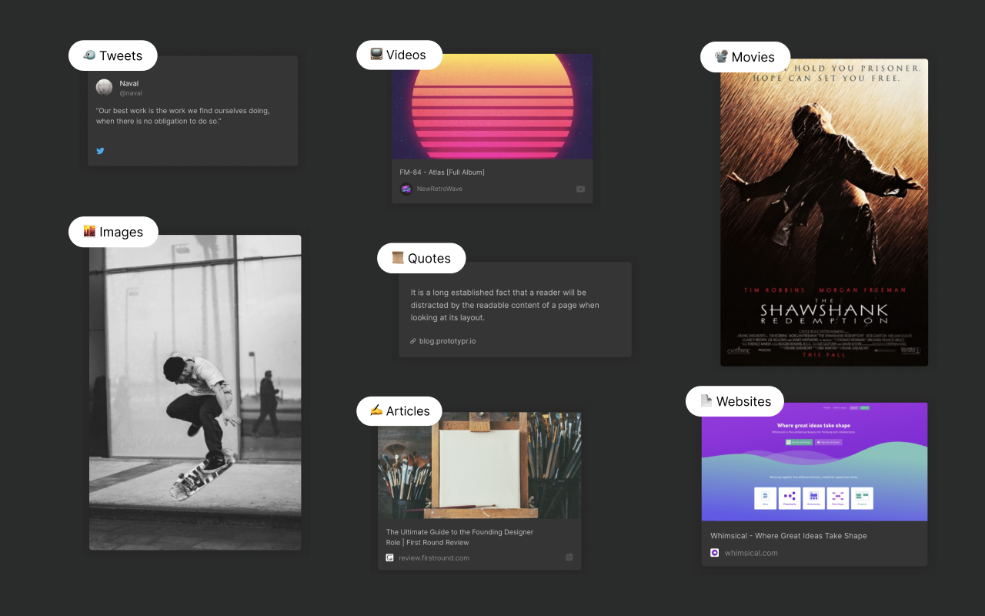The height and width of the screenshot is (616, 985).
Task: Click the "FM-84 - Atlas [Full Album]" title
Action: (x=442, y=172)
